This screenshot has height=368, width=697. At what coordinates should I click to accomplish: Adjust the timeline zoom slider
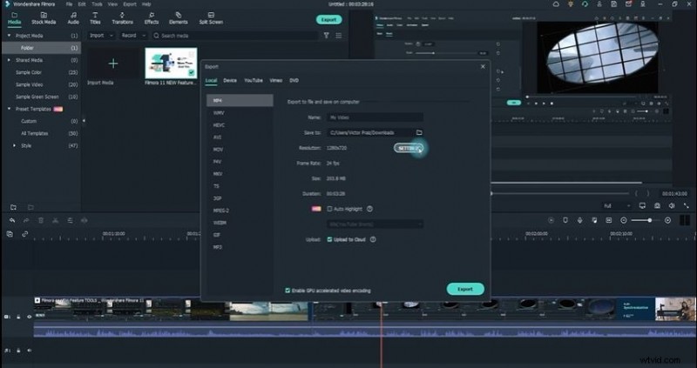[646, 220]
